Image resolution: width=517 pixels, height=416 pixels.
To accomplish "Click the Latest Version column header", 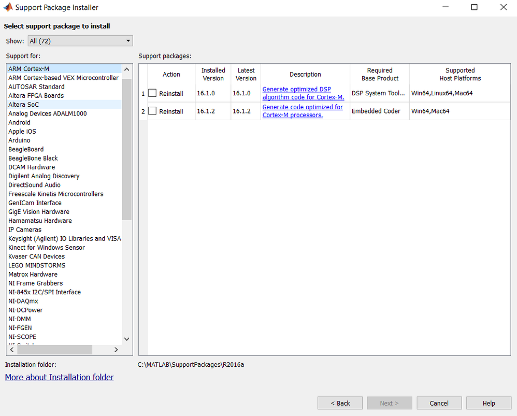I will 246,74.
